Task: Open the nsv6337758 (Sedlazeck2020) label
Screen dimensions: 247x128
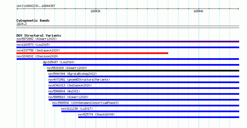Action: point(38,50)
